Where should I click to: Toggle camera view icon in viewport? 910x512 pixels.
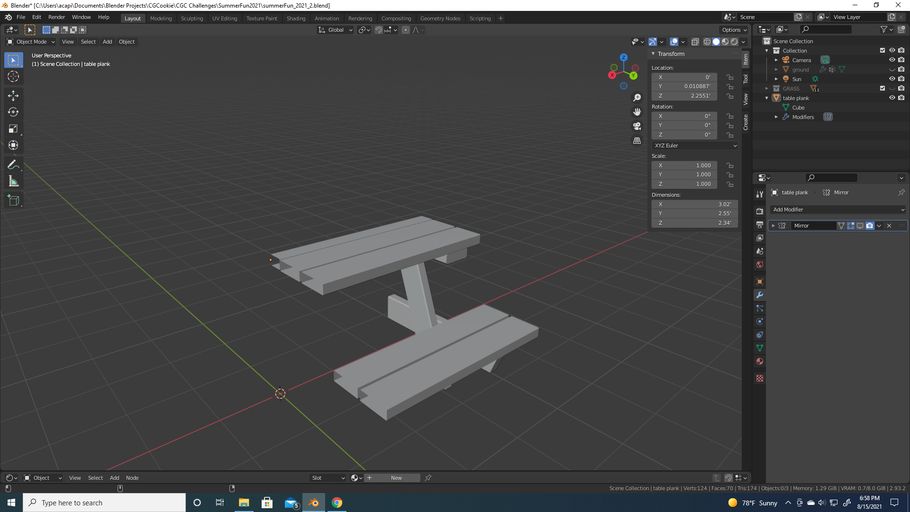point(637,126)
